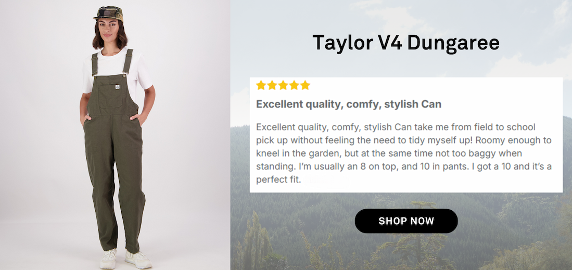The height and width of the screenshot is (270, 572).
Task: Open the review title 'Excellent quality, comfy, stylish Can'
Action: click(349, 105)
